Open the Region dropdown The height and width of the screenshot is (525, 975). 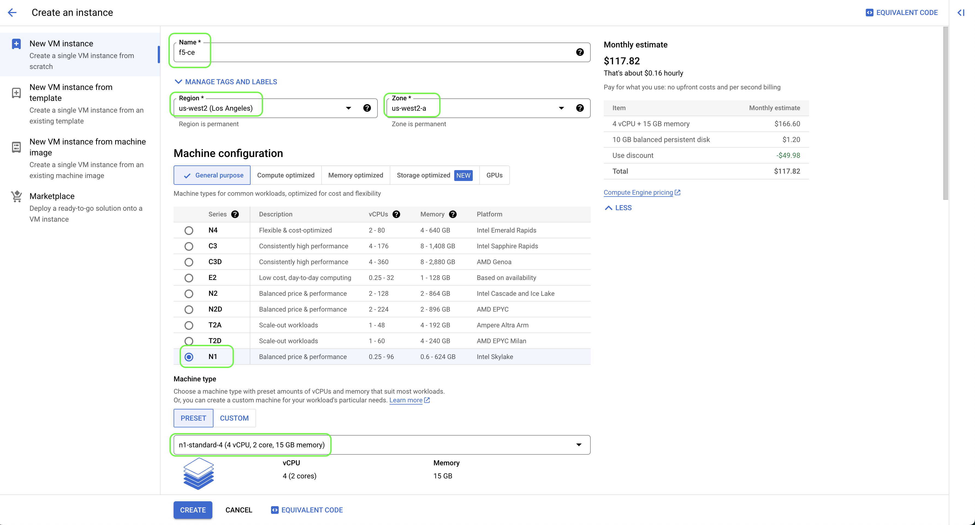[348, 108]
